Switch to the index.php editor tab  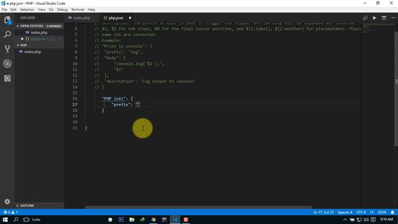tap(81, 18)
